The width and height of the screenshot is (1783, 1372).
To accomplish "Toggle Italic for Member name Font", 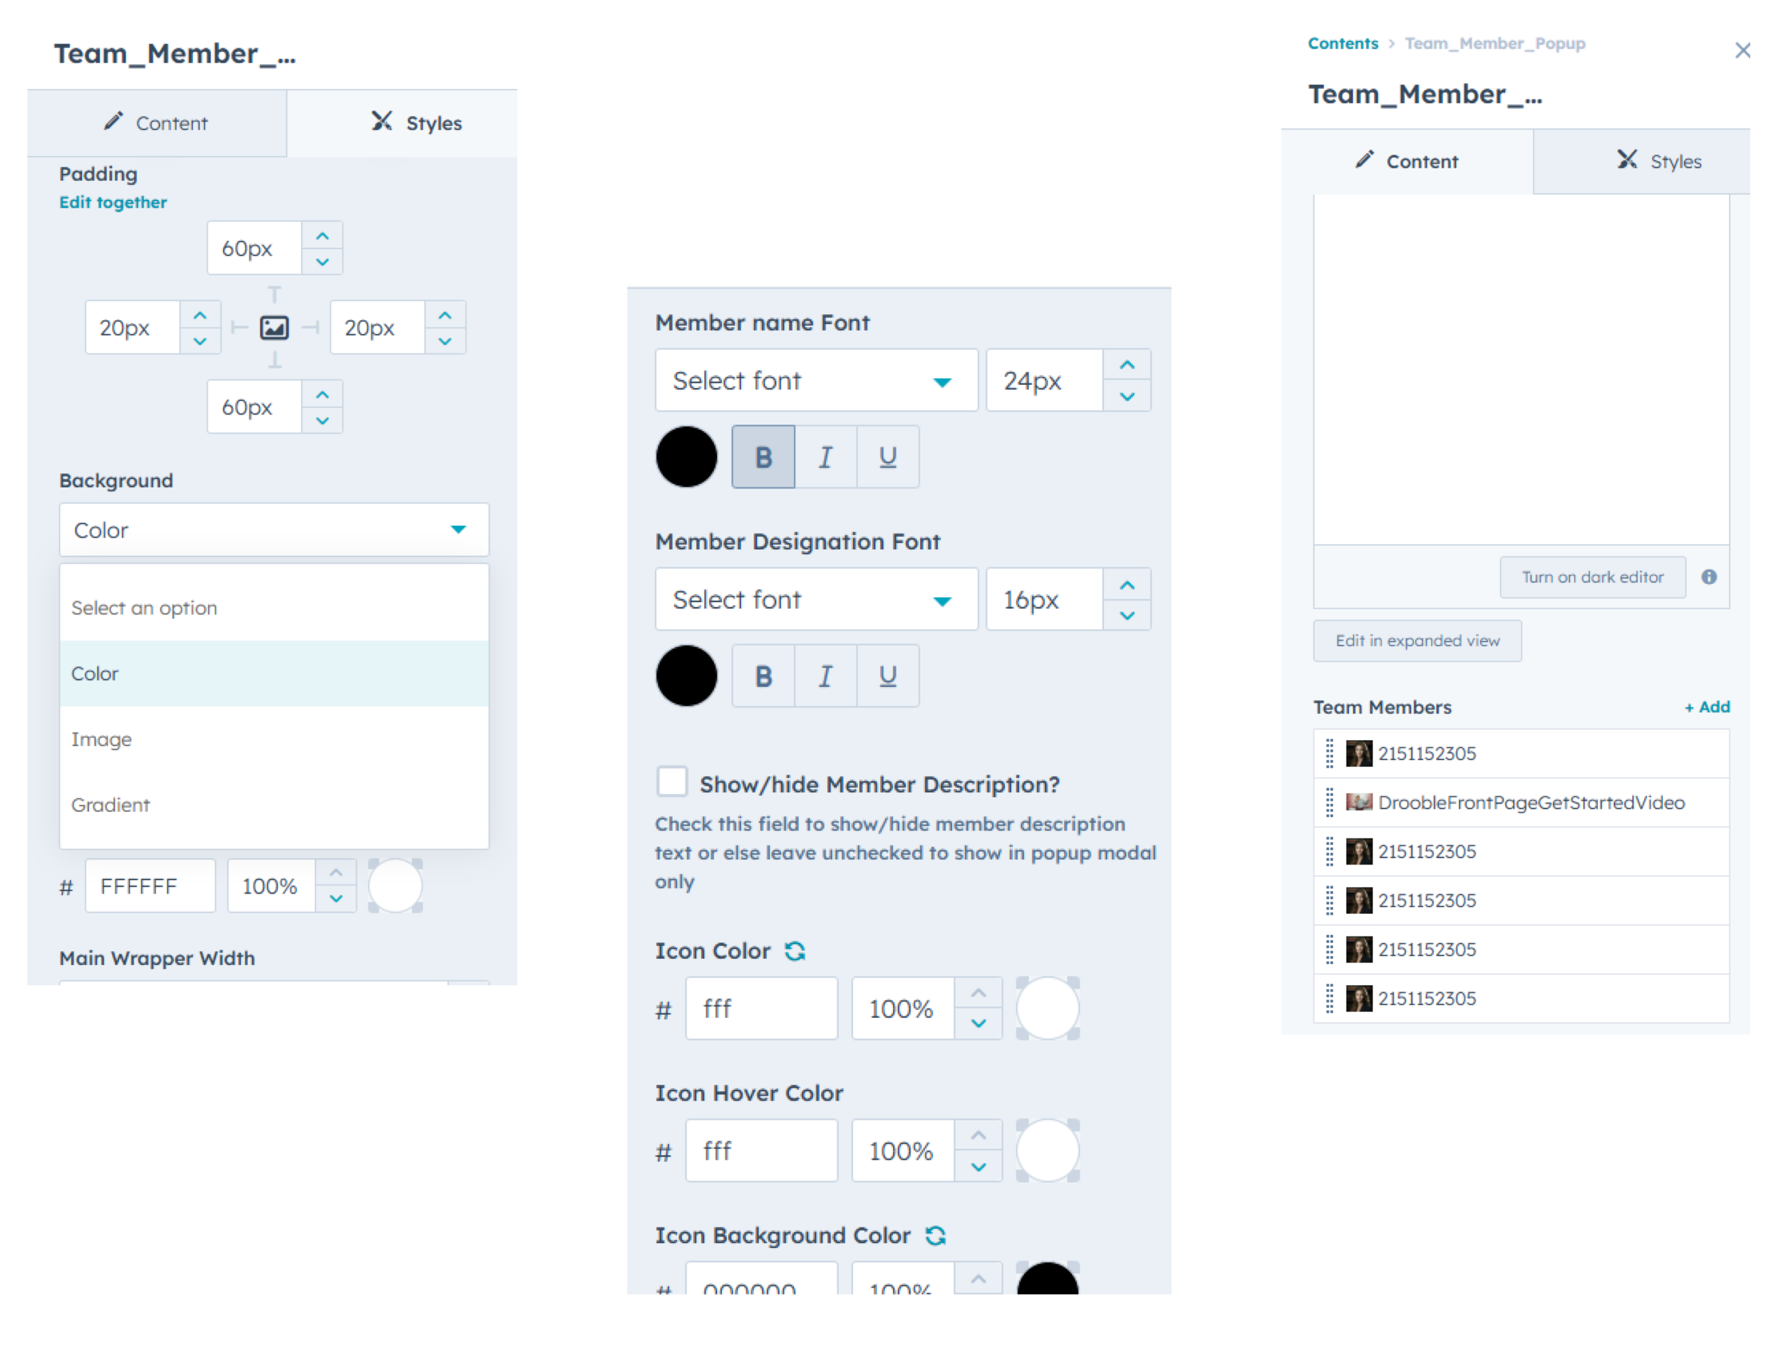I will click(825, 457).
